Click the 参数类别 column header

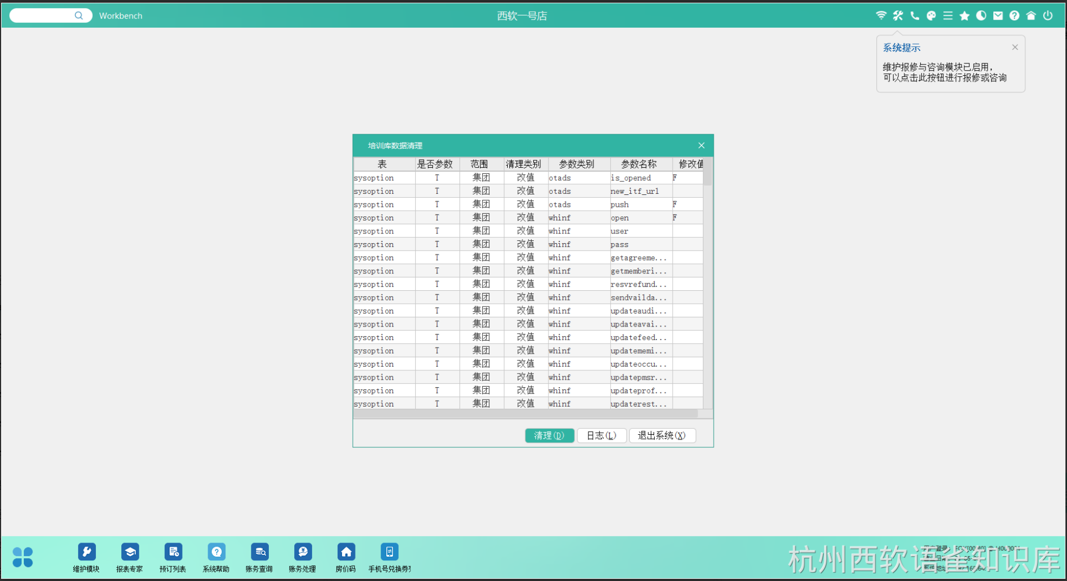click(579, 164)
